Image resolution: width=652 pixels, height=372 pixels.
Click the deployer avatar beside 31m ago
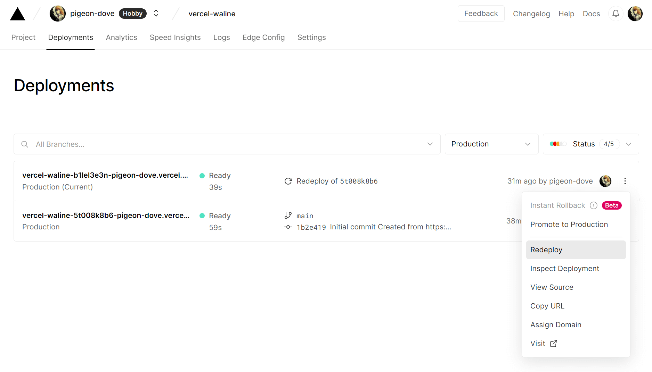[605, 181]
